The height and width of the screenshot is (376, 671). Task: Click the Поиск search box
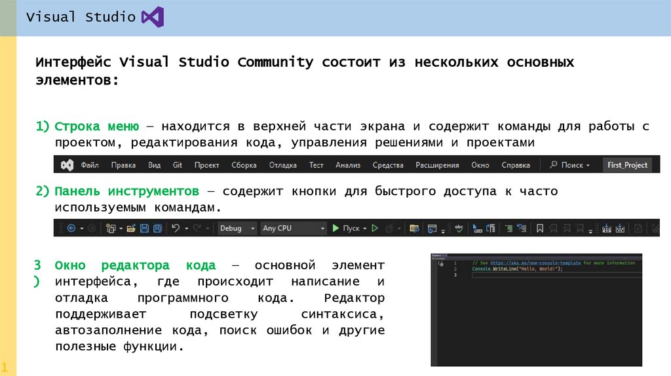pos(570,165)
